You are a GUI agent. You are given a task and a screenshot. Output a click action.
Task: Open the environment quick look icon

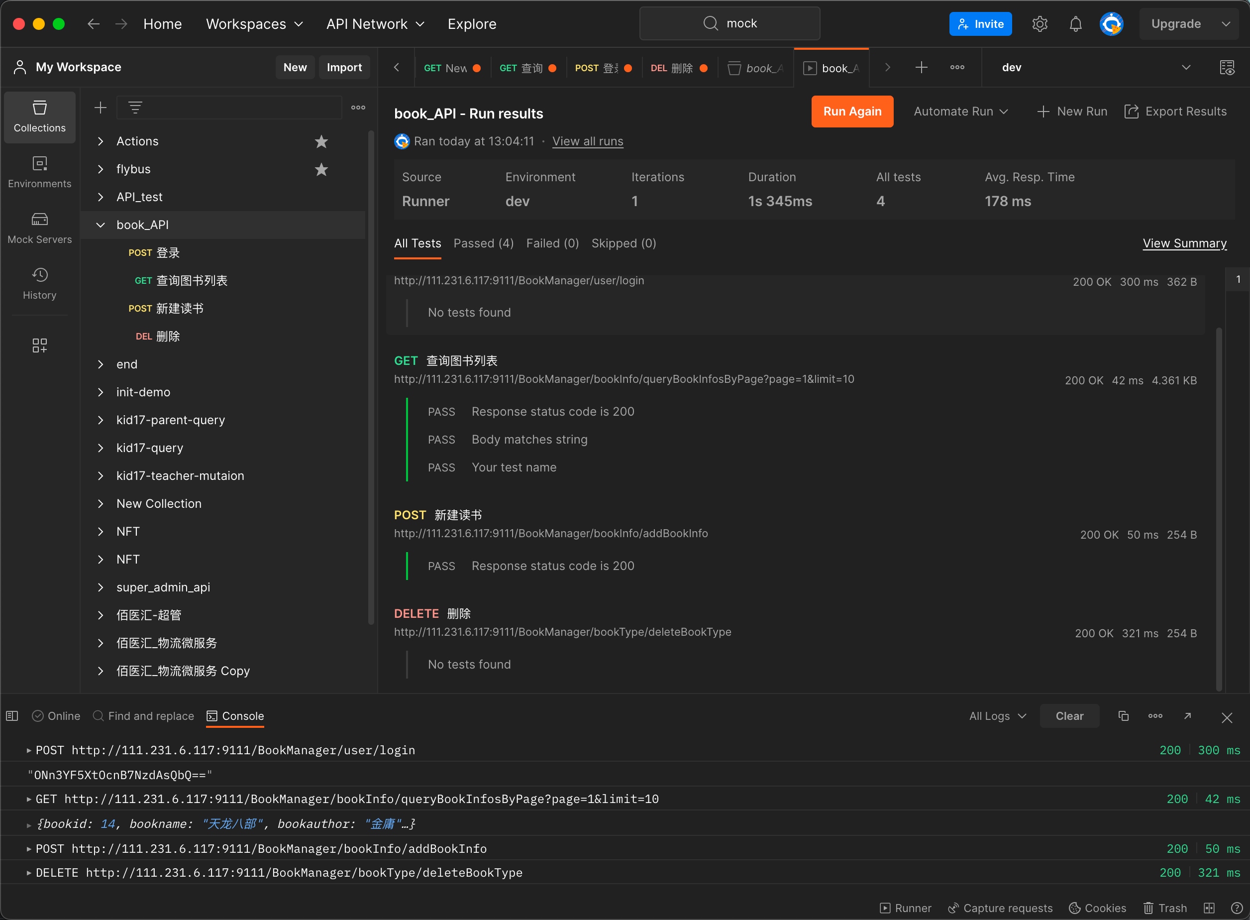point(1227,67)
